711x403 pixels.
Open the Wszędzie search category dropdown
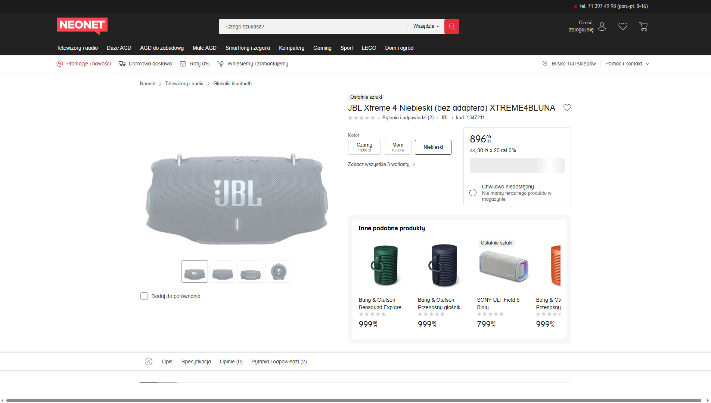pyautogui.click(x=426, y=27)
